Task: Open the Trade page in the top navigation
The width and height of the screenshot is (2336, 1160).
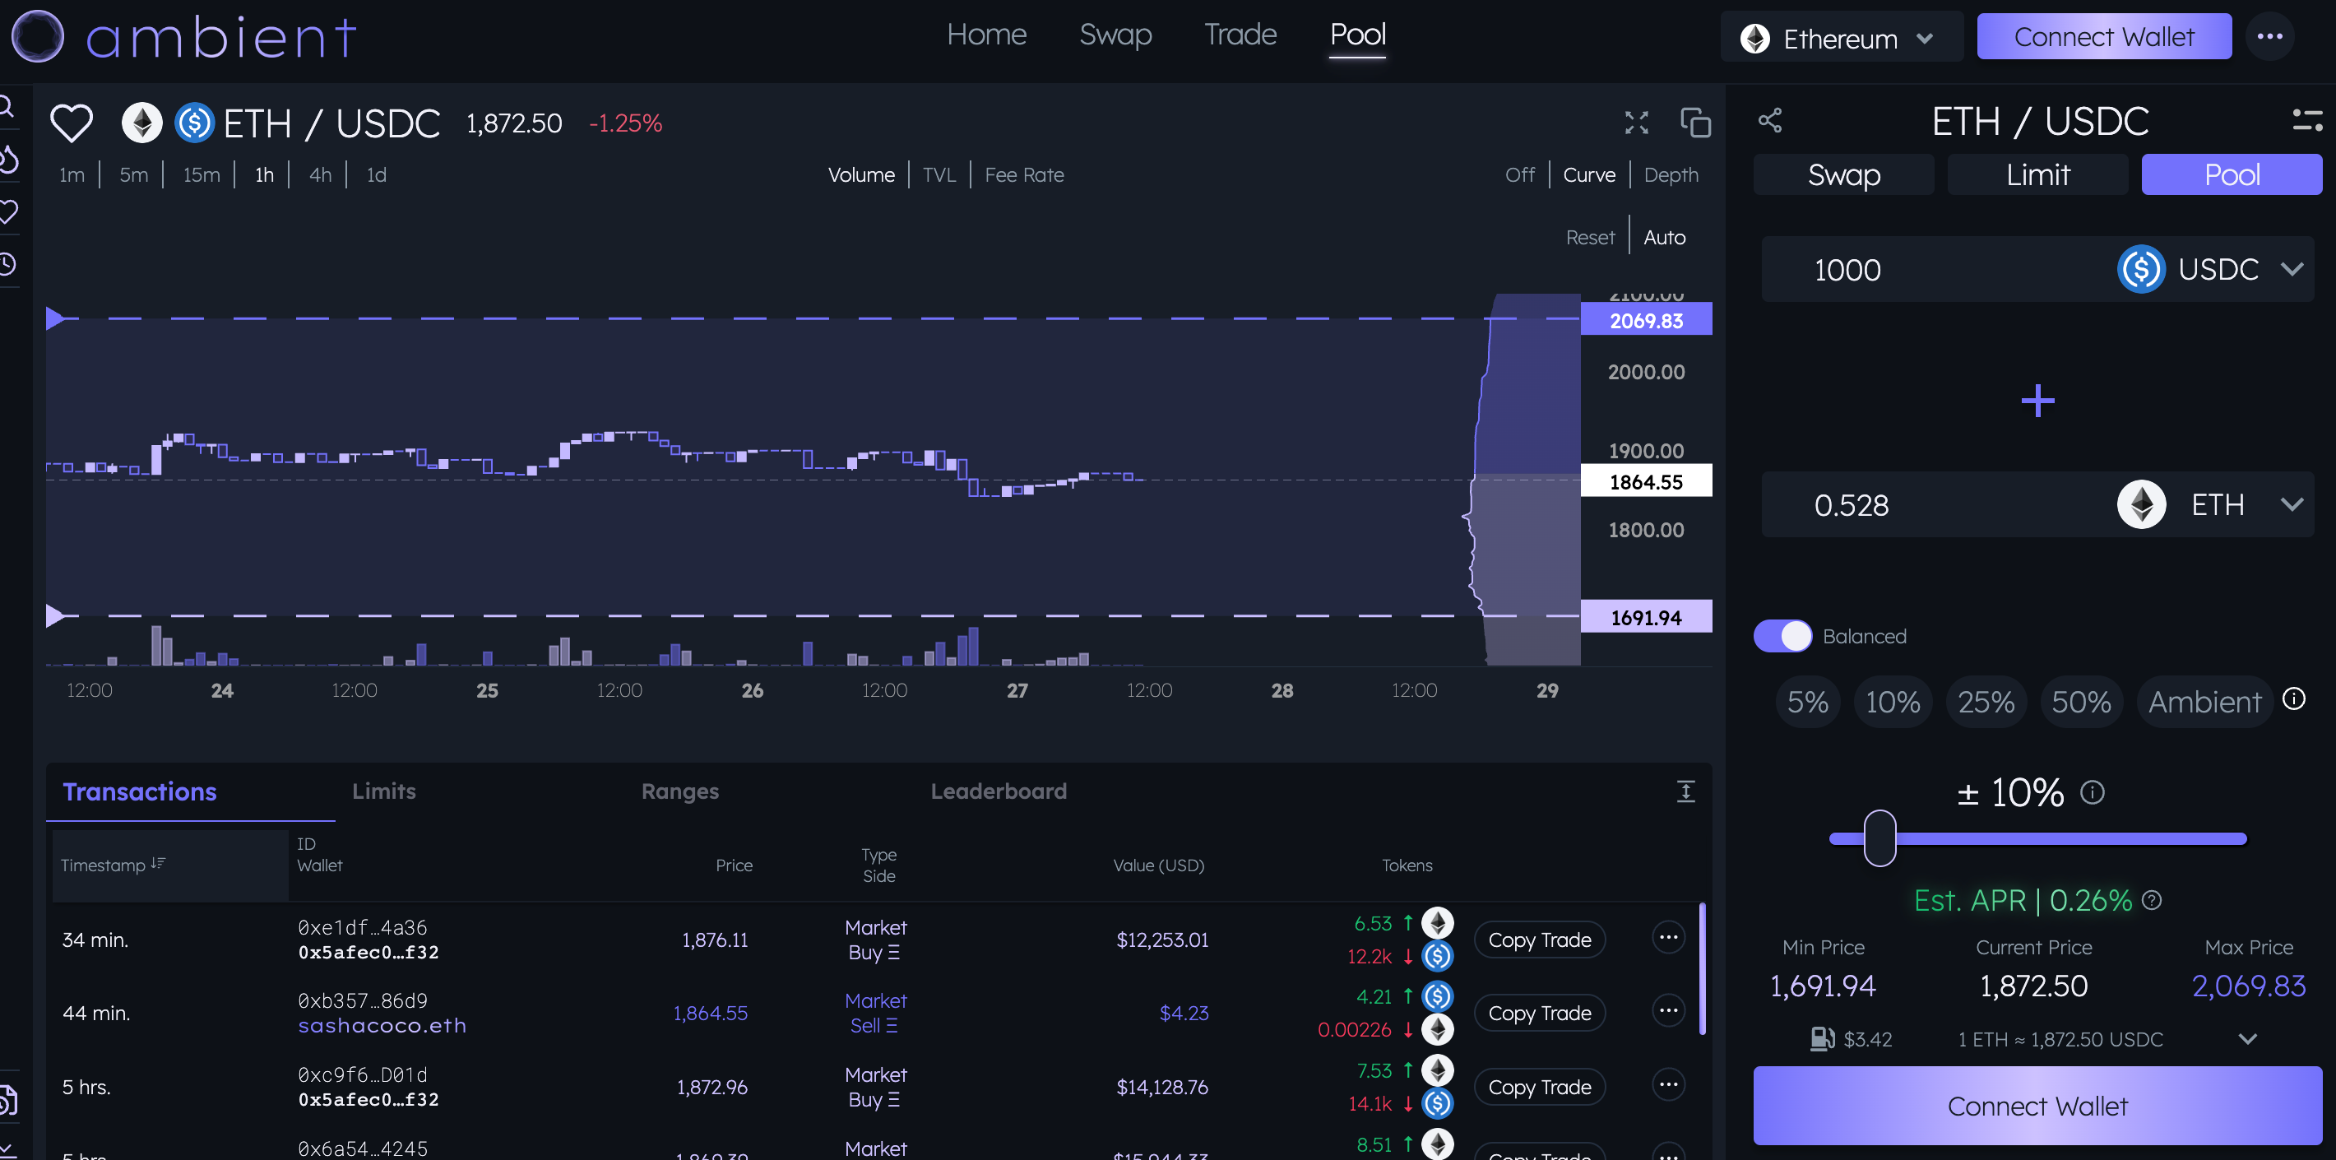Action: [1240, 35]
